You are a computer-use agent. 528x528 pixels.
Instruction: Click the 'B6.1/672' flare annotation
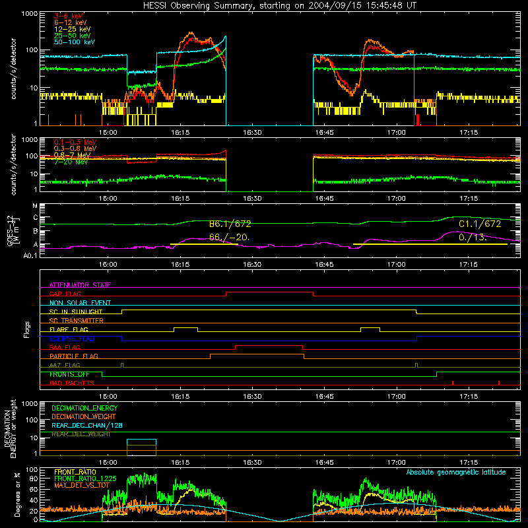pos(230,224)
